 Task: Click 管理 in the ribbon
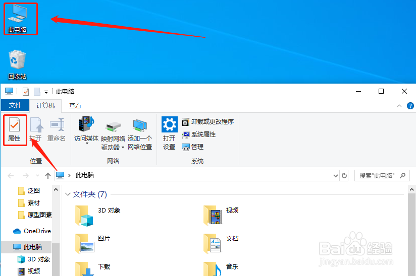[x=193, y=147]
